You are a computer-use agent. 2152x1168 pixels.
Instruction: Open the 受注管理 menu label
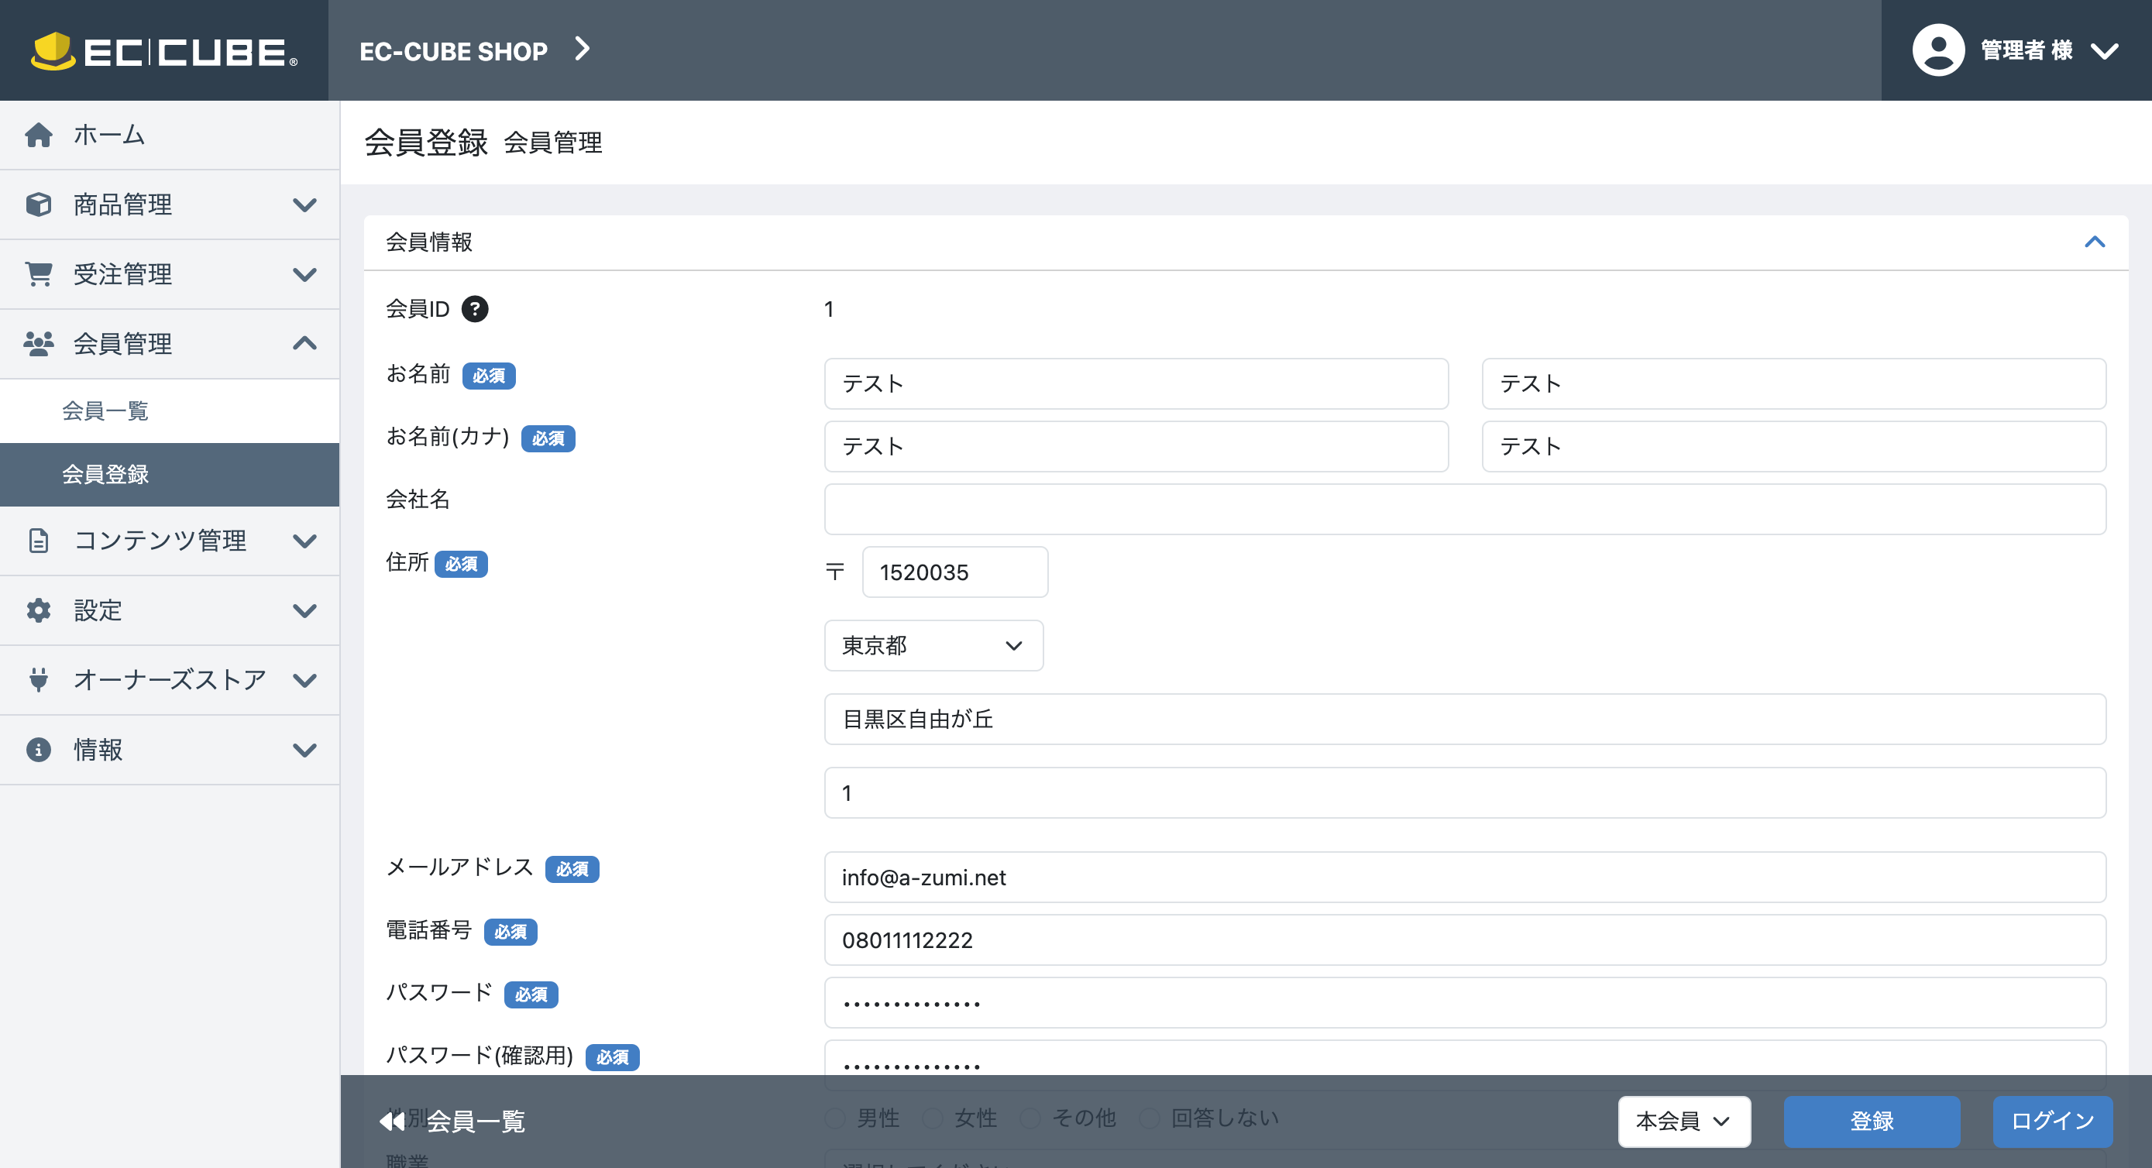(x=123, y=274)
